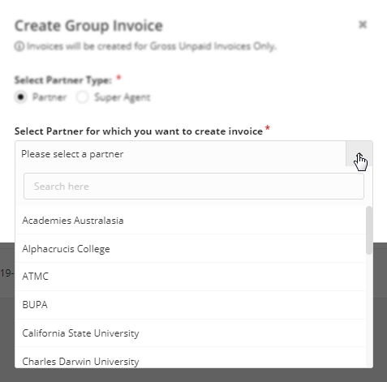Click the 'Please select a partner' combo box
Screen dimensions: 387x382
(180, 154)
